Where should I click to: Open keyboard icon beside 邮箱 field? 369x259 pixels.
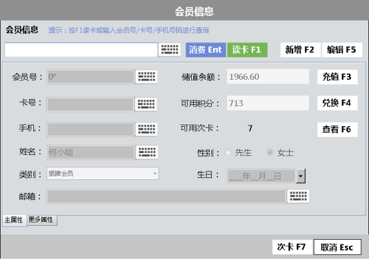pos(298,196)
